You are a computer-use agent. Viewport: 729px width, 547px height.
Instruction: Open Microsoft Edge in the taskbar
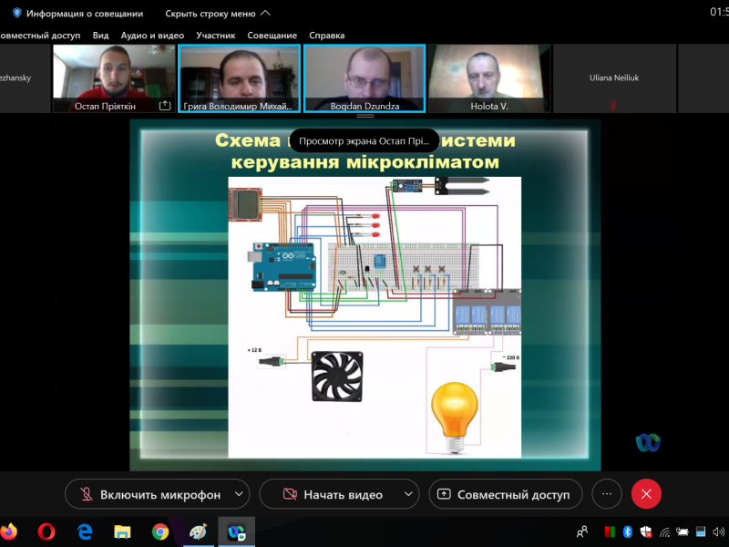85,531
